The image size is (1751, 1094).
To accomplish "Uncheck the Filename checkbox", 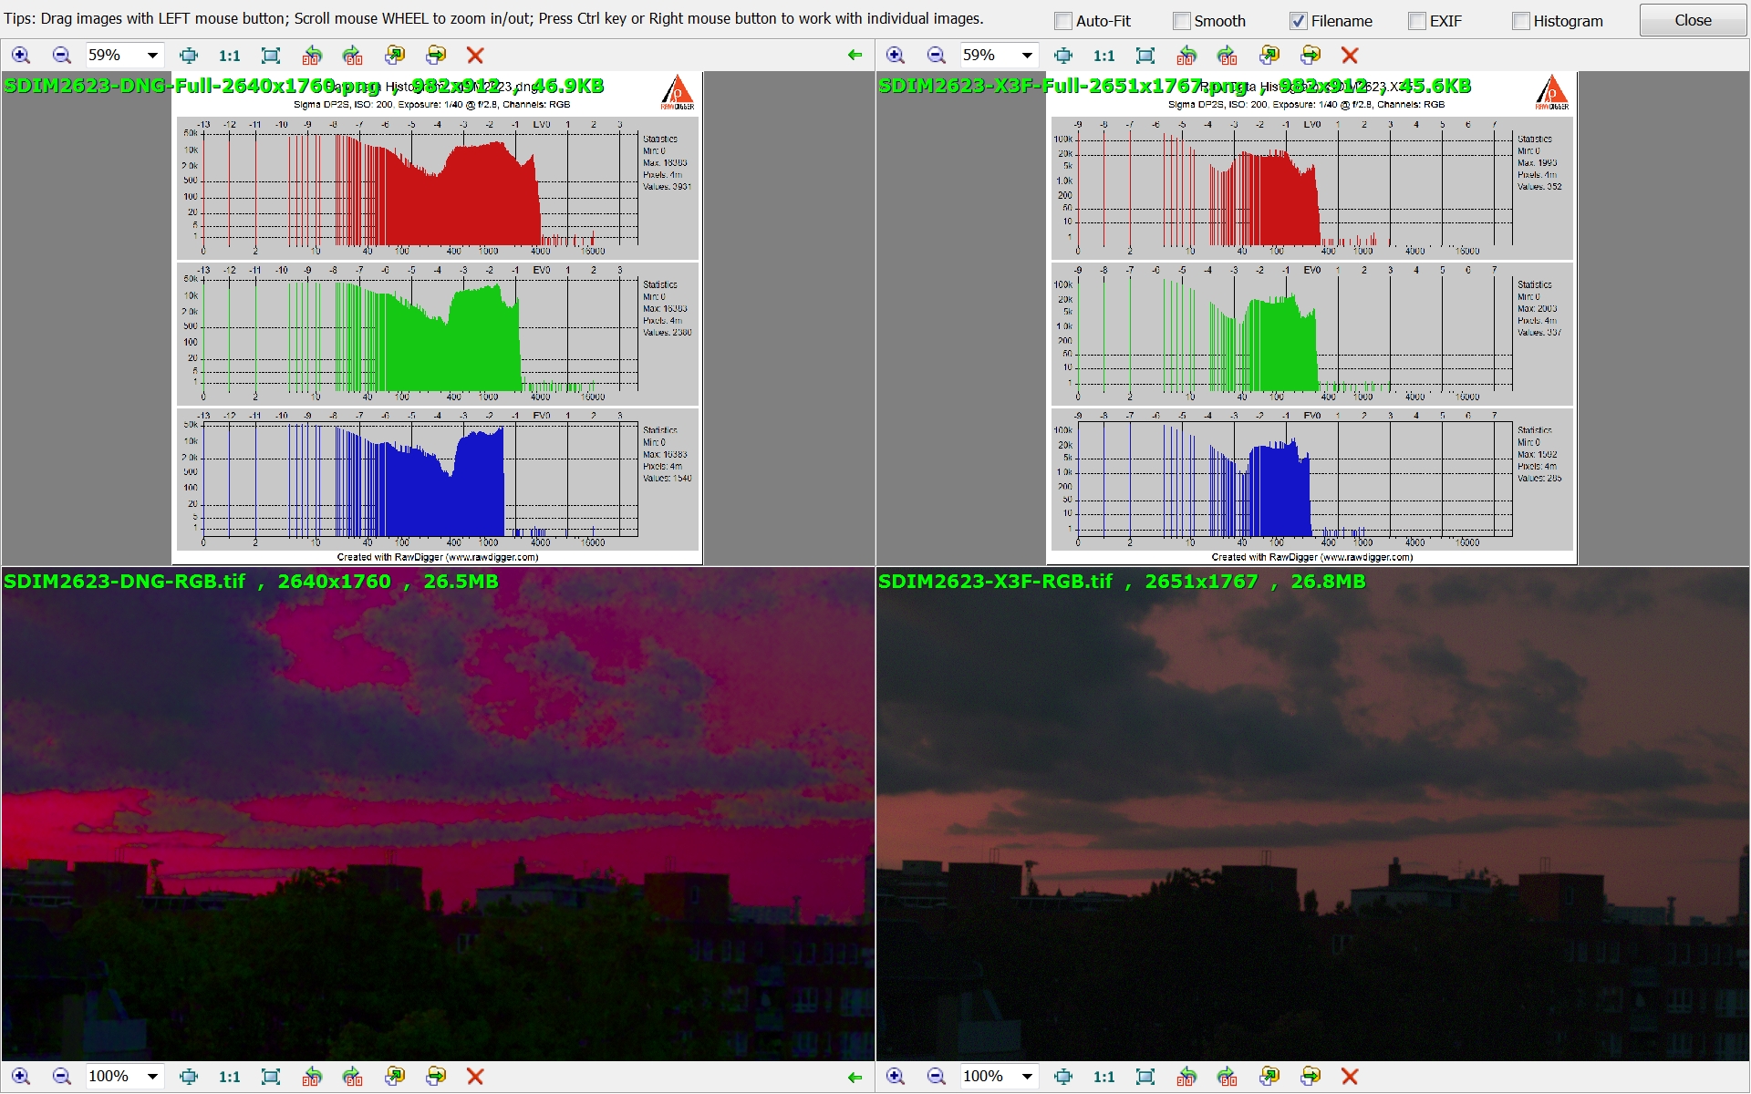I will click(1299, 21).
